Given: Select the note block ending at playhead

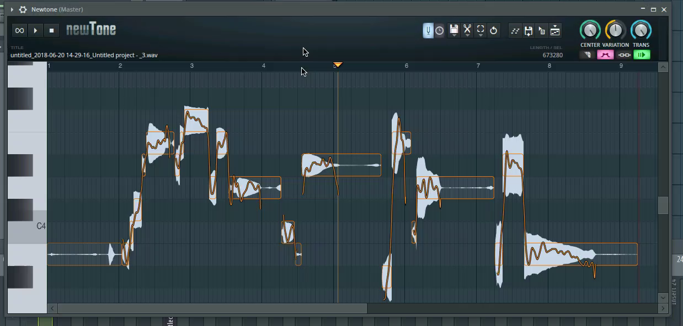Looking at the screenshot, I should pos(341,165).
